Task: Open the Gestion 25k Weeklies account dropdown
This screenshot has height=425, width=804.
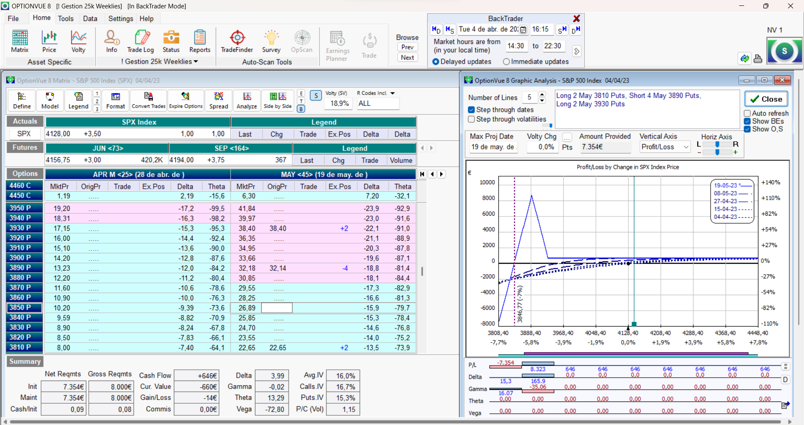Action: pyautogui.click(x=160, y=62)
